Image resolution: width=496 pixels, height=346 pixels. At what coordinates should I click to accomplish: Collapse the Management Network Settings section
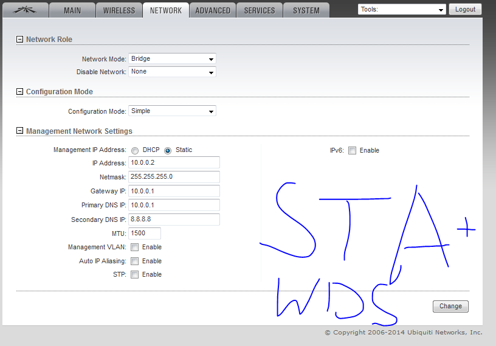pyautogui.click(x=19, y=131)
